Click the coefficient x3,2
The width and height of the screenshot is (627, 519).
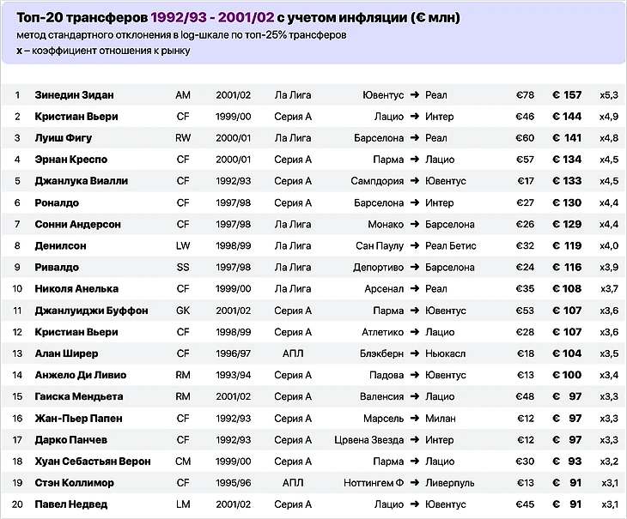coord(609,462)
